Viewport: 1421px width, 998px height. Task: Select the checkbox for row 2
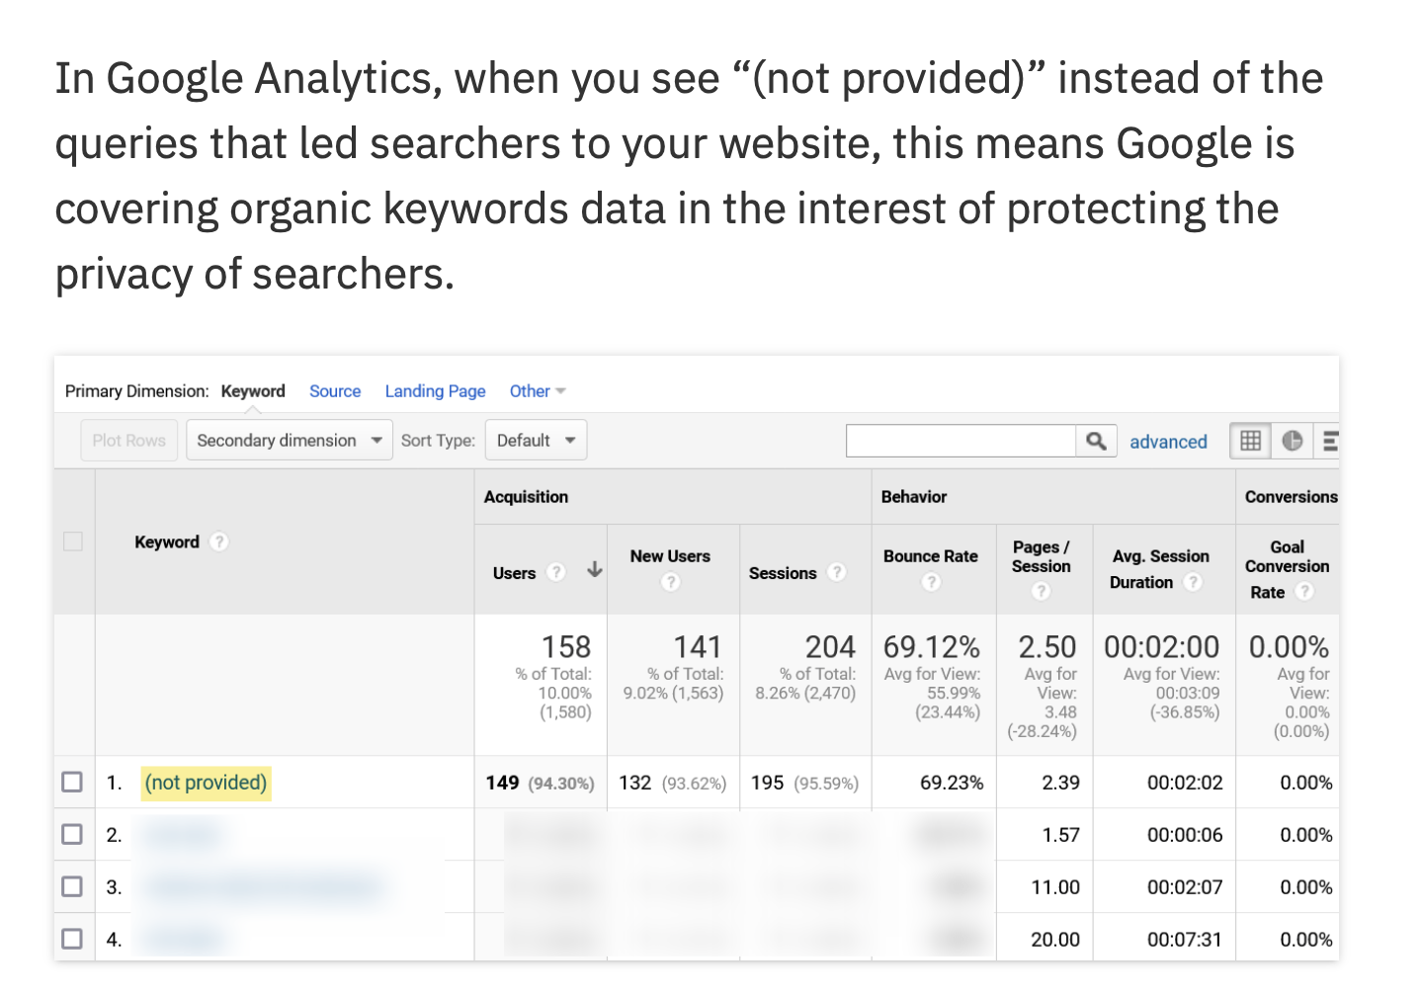[72, 834]
